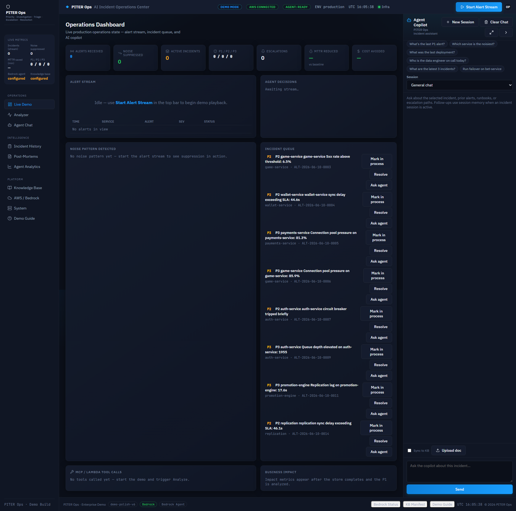The width and height of the screenshot is (516, 511).
Task: Click the Active Incidents layers icon
Action: [167, 51]
